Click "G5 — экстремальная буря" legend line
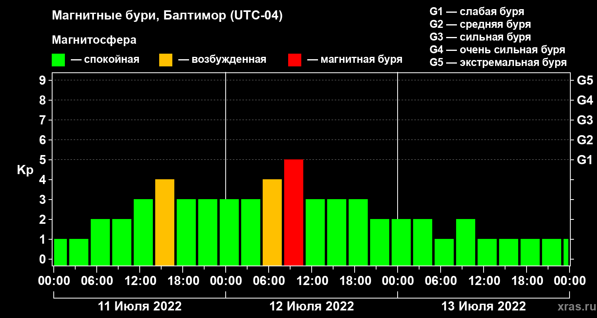 tap(498, 62)
